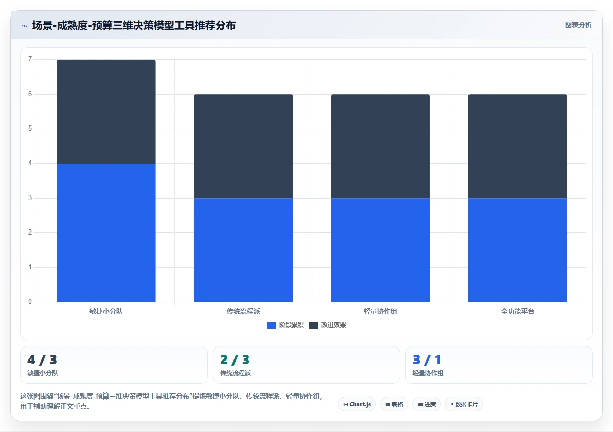Click the y-axis value 4
This screenshot has width=613, height=432.
point(30,163)
